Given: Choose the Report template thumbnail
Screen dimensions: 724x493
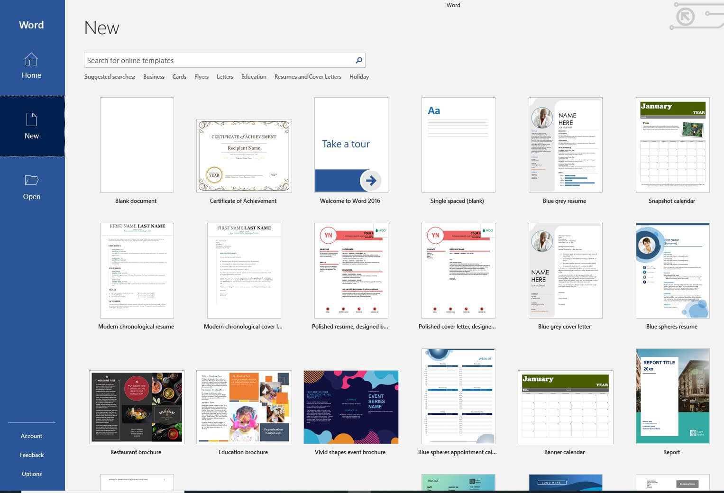Looking at the screenshot, I should [672, 396].
